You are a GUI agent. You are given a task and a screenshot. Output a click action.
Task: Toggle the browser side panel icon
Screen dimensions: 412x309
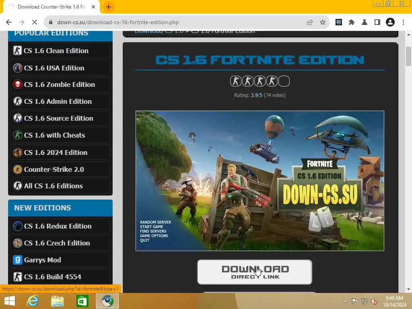tap(377, 23)
